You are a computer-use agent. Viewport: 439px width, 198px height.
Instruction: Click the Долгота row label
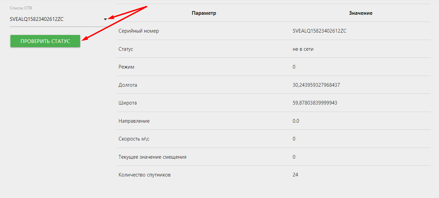128,85
